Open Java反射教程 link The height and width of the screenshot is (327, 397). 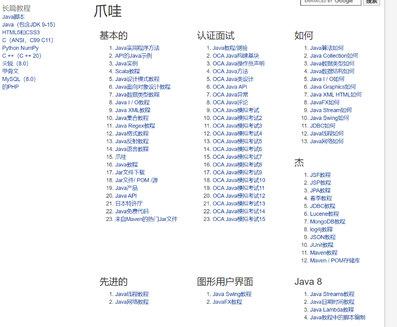point(132,142)
